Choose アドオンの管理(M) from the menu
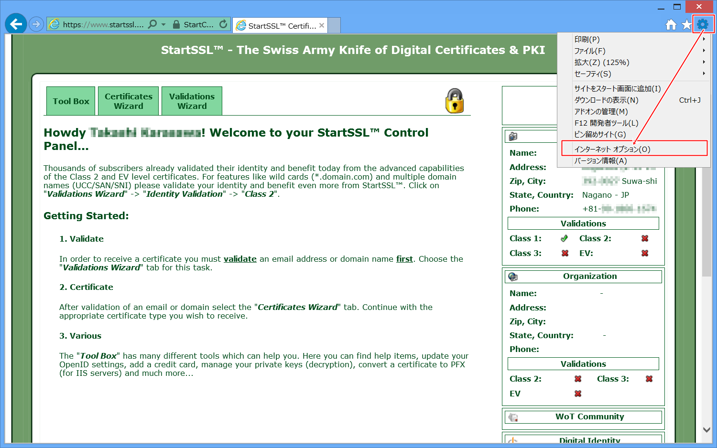The image size is (717, 448). click(x=601, y=112)
